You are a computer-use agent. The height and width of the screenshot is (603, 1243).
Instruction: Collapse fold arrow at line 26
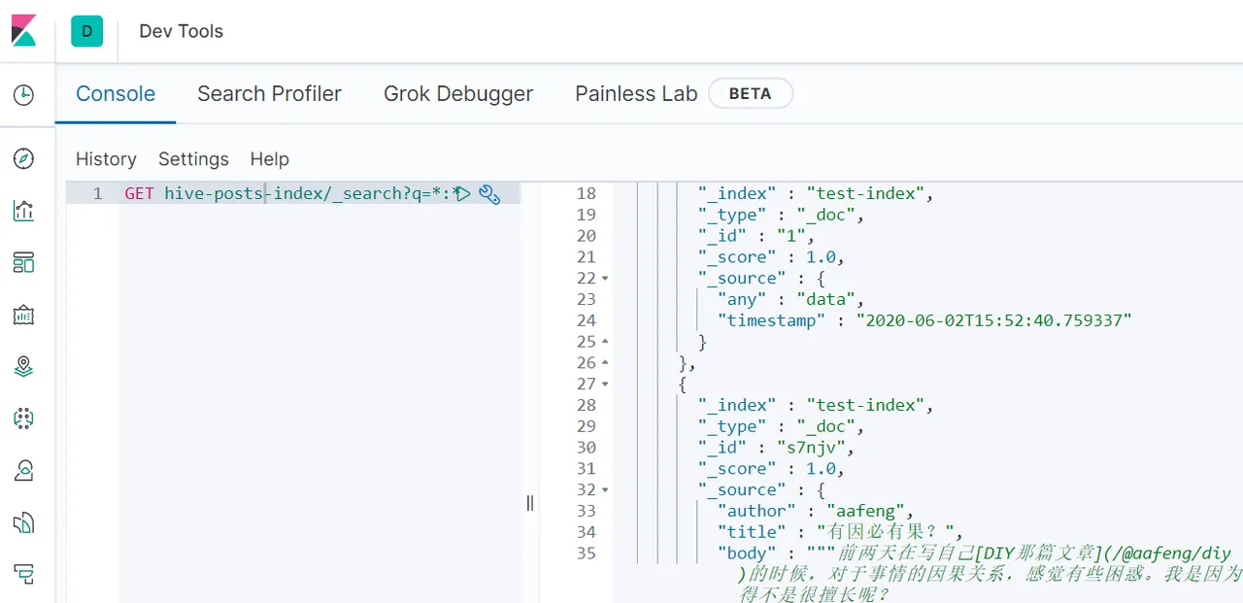[606, 363]
